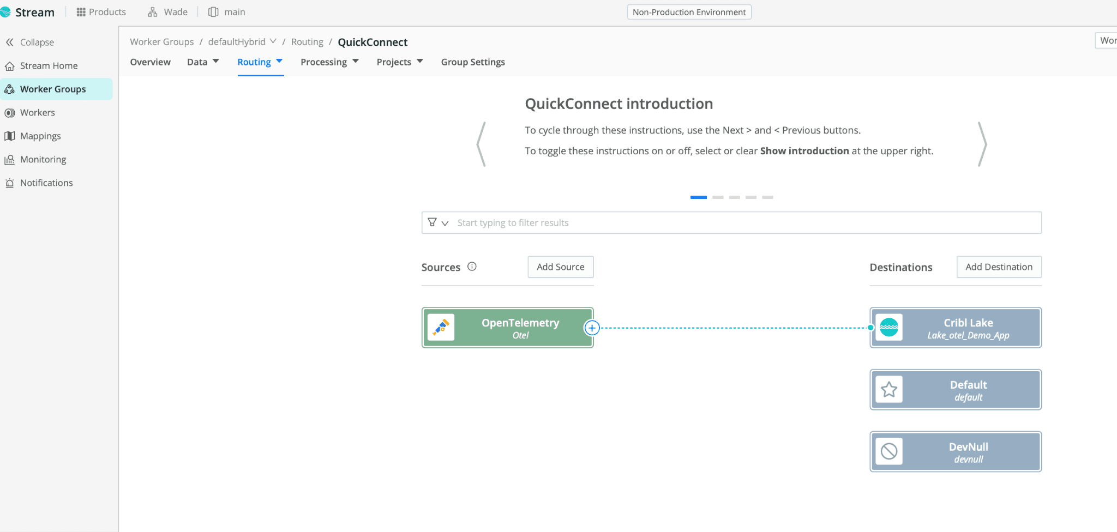The width and height of the screenshot is (1117, 532).
Task: Click the OpenTelemetry source telescope icon
Action: click(441, 328)
